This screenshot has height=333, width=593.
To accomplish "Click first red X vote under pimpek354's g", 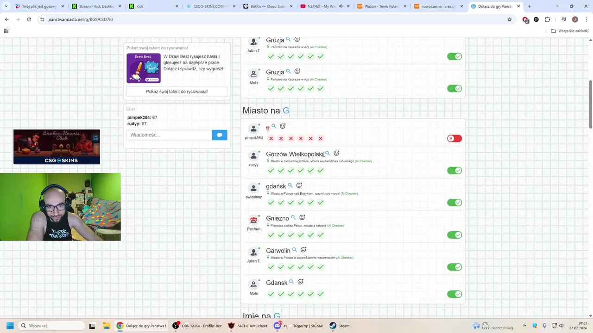I will pos(271,138).
